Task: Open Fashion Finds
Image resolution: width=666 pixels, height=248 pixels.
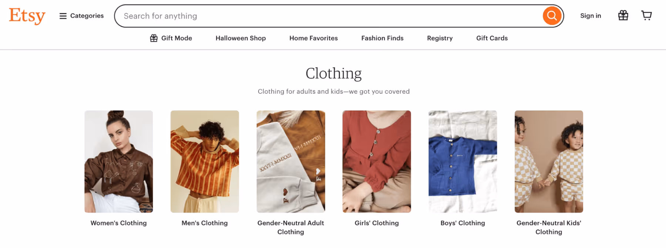Action: [x=382, y=38]
